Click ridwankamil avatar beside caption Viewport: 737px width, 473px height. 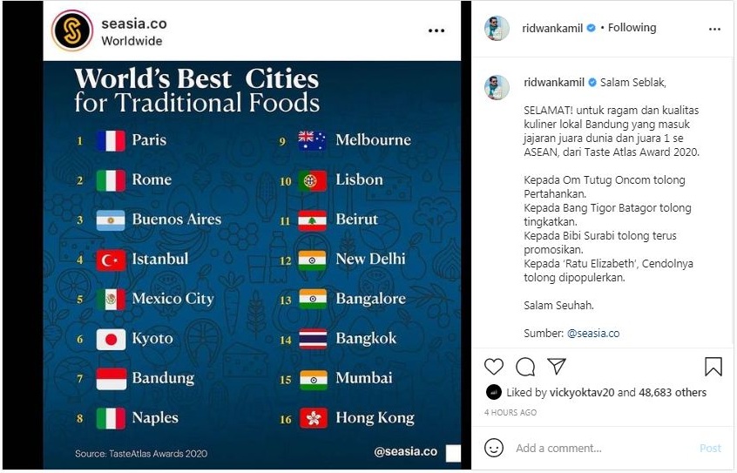pyautogui.click(x=497, y=87)
